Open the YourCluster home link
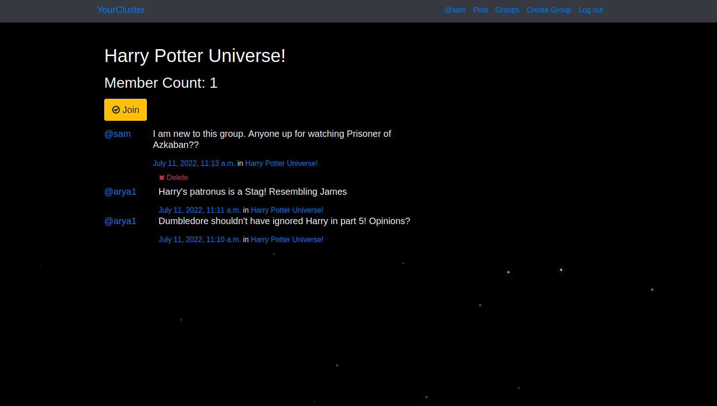 point(121,10)
